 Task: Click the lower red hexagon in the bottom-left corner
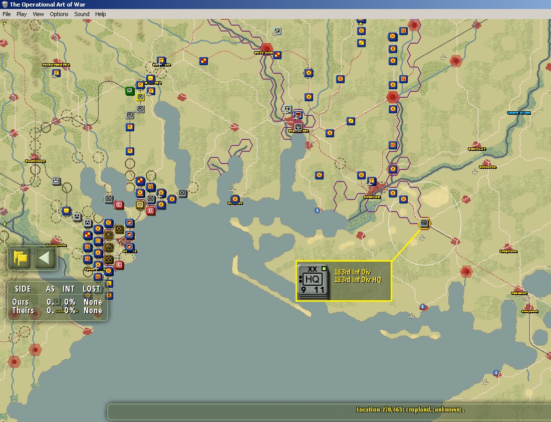click(x=15, y=361)
